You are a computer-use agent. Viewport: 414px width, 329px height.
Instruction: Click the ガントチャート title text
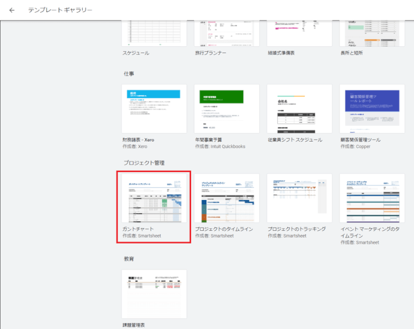[138, 229]
